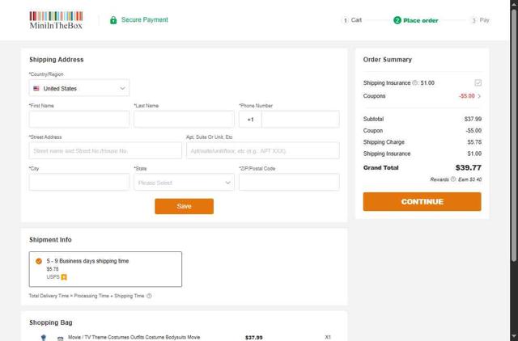Open the Rewards help icon

pyautogui.click(x=453, y=179)
